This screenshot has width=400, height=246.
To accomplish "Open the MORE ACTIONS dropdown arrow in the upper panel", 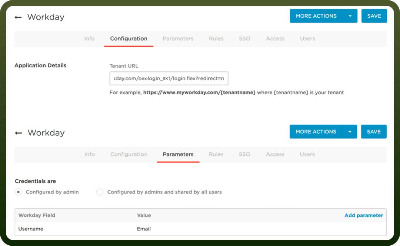I will 350,16.
